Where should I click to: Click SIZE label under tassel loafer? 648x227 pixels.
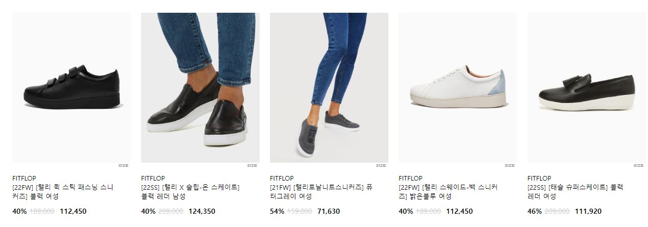pyautogui.click(x=638, y=165)
